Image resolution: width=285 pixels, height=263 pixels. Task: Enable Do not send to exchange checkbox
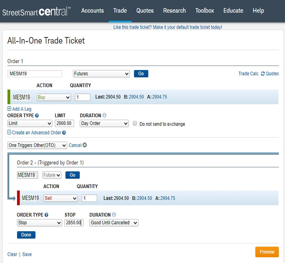[135, 123]
